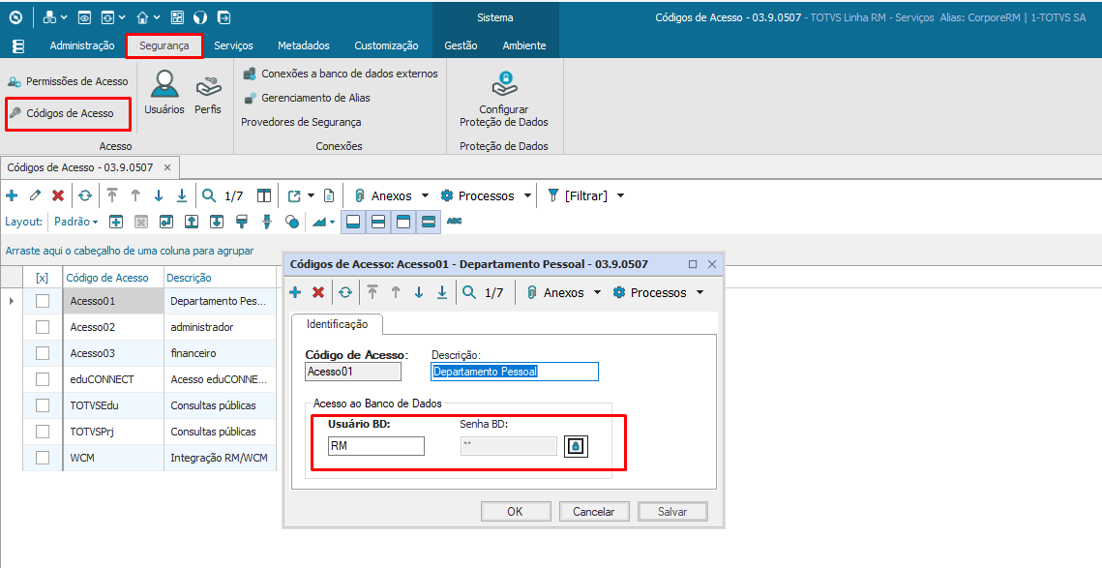Viewport: 1102px width, 568px height.
Task: Open the Customização ribbon tab
Action: pos(387,45)
